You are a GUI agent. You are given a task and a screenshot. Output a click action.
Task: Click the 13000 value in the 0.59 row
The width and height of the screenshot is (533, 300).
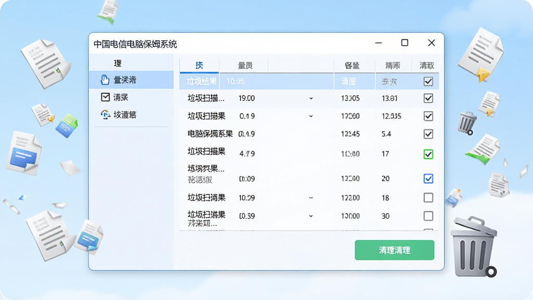click(350, 216)
